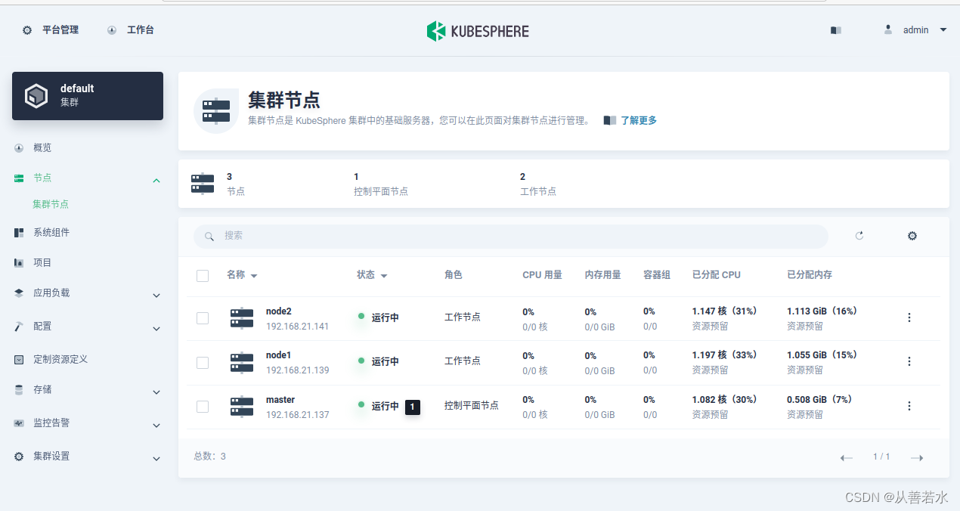Select the checkbox for node1

203,362
